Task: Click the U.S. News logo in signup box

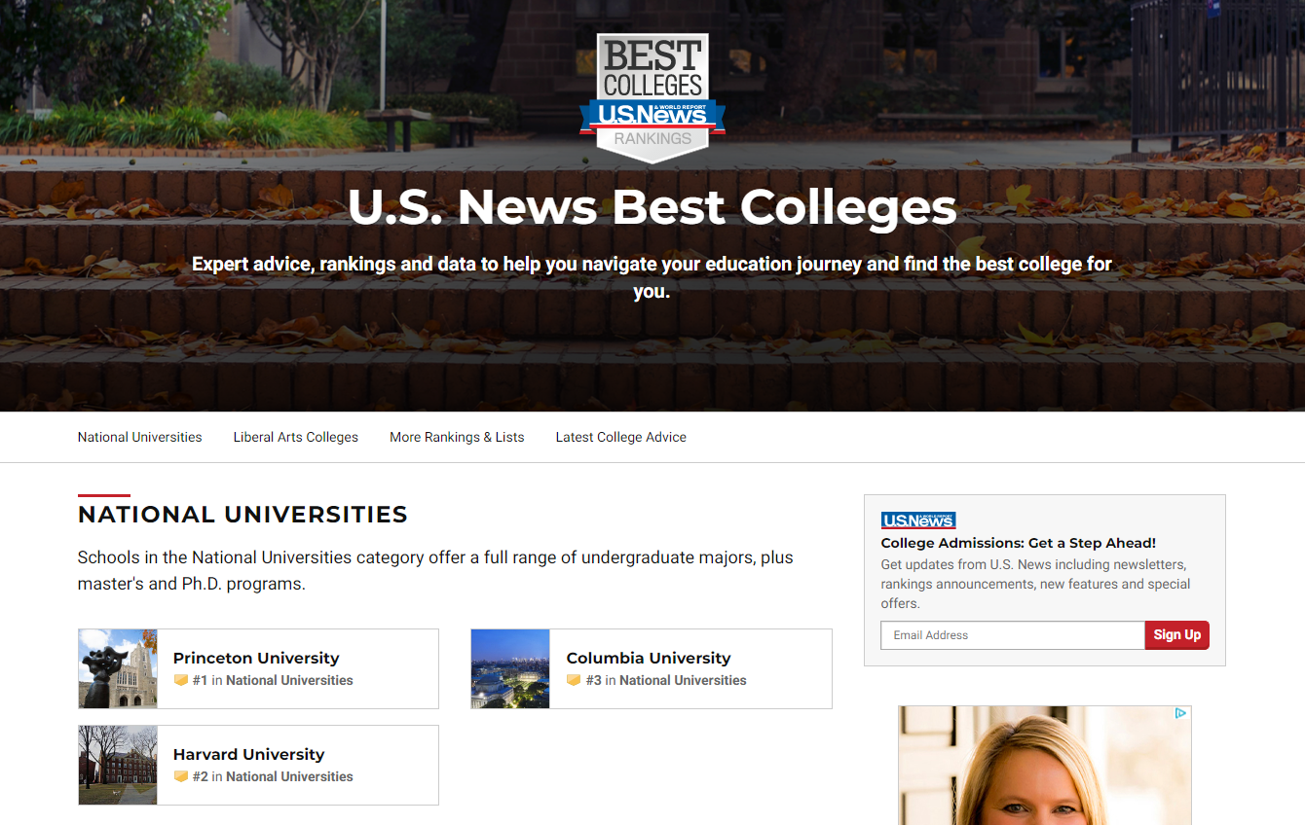Action: (918, 520)
